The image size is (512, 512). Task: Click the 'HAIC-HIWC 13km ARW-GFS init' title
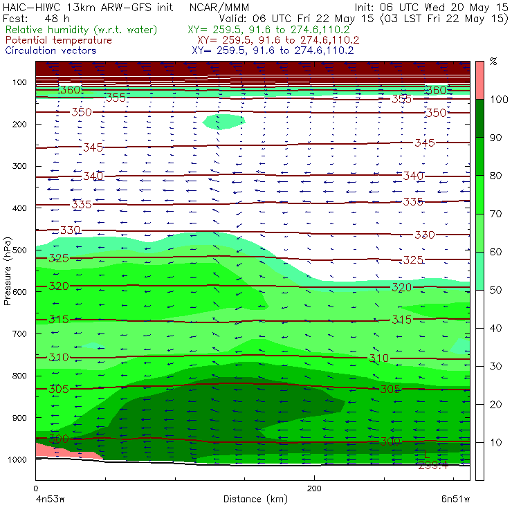tap(88, 7)
